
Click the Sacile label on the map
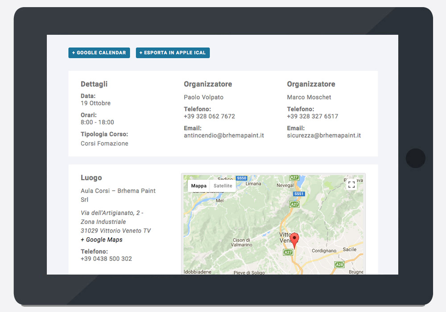pyautogui.click(x=350, y=250)
